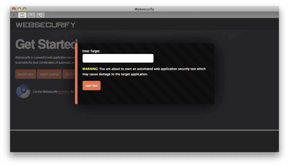Screen dimensions: 289x166
Task: Click "to provide the best combination" text
Action: pyautogui.click(x=35, y=63)
